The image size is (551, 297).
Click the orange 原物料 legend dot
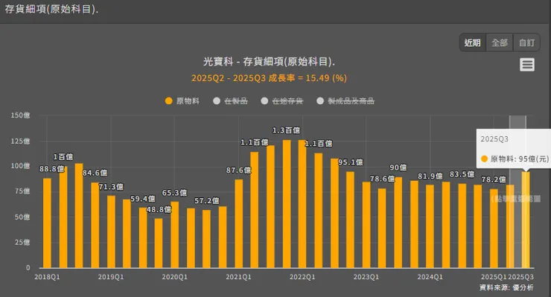pos(169,101)
